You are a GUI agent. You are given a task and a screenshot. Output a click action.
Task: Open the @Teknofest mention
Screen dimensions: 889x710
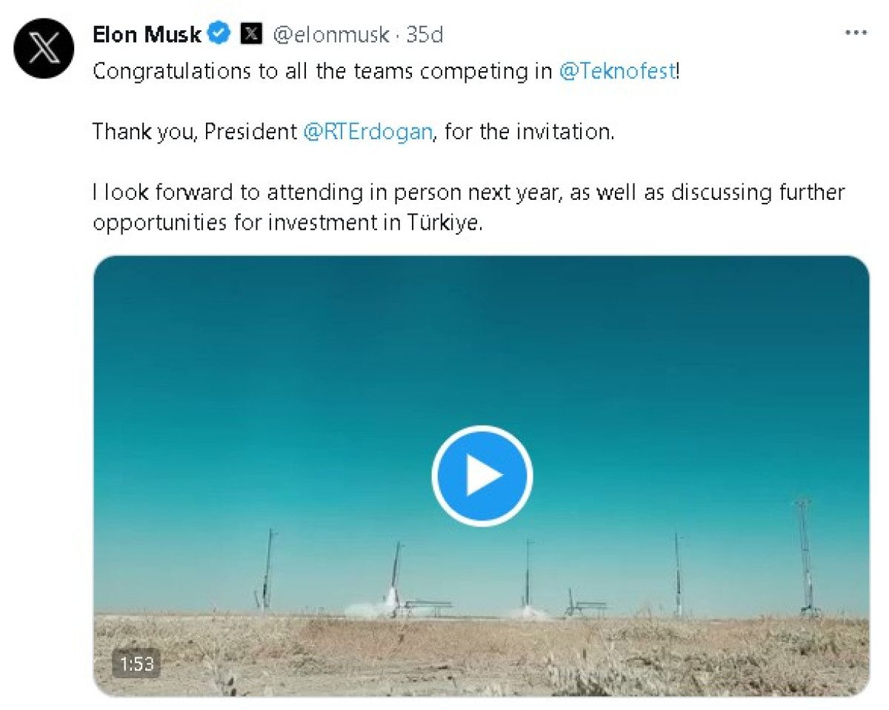(x=616, y=72)
